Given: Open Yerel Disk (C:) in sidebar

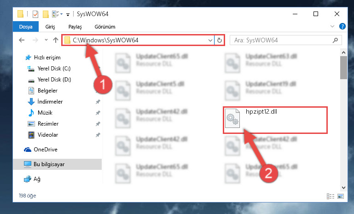Looking at the screenshot, I should (54, 69).
